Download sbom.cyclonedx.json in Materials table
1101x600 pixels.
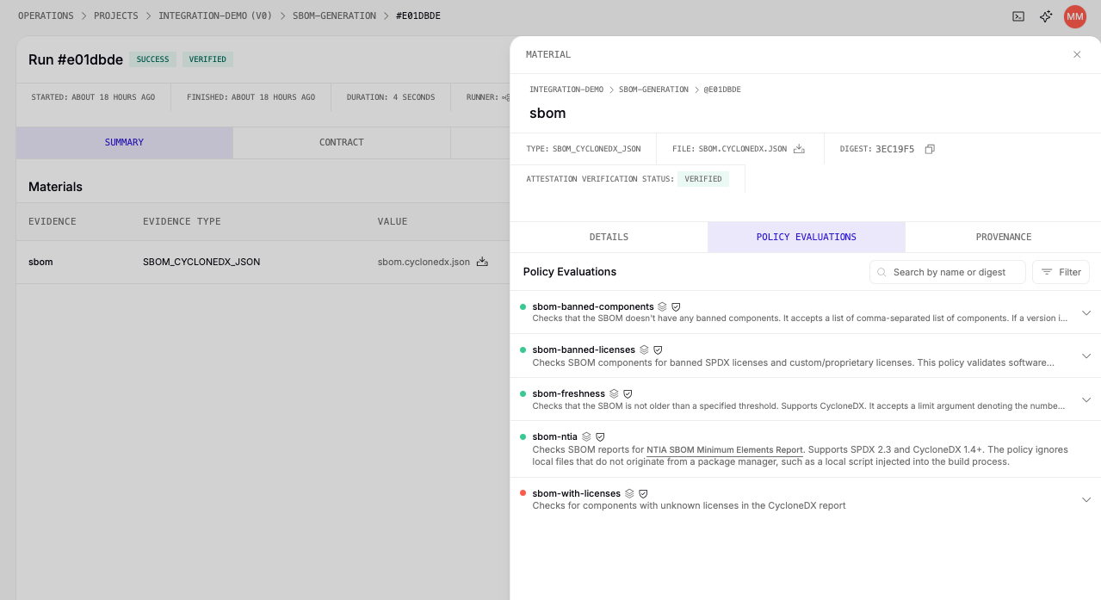click(x=482, y=262)
